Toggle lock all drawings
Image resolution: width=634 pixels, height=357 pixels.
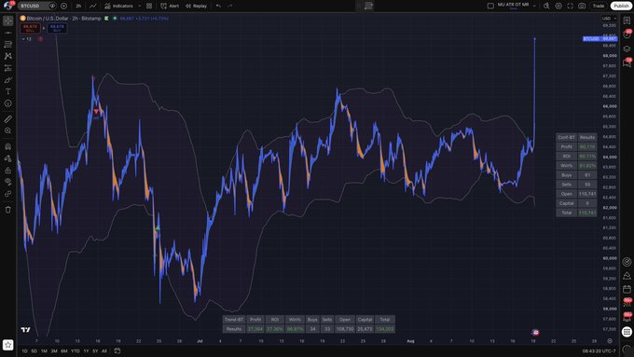(x=8, y=171)
